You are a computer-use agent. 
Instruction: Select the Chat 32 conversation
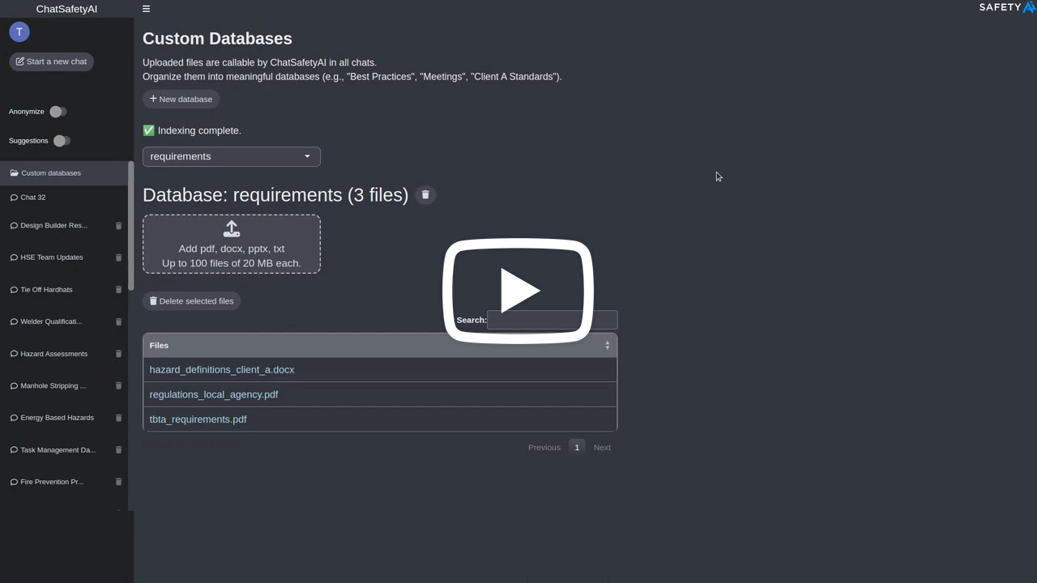coord(32,197)
